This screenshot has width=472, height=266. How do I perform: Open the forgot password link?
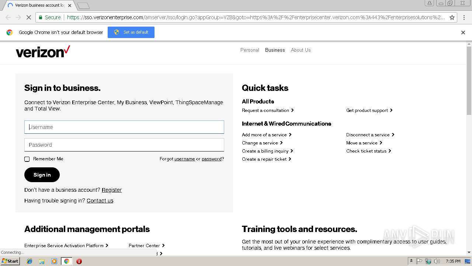click(x=212, y=159)
